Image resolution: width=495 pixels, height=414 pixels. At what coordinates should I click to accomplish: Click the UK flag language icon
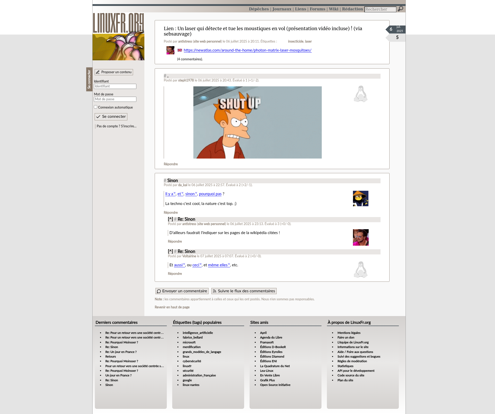180,50
